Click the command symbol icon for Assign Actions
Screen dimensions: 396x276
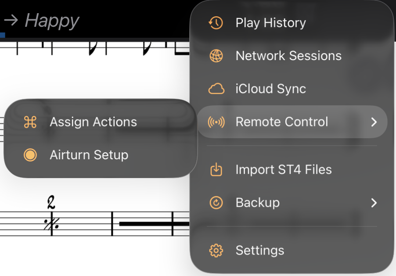(x=30, y=122)
